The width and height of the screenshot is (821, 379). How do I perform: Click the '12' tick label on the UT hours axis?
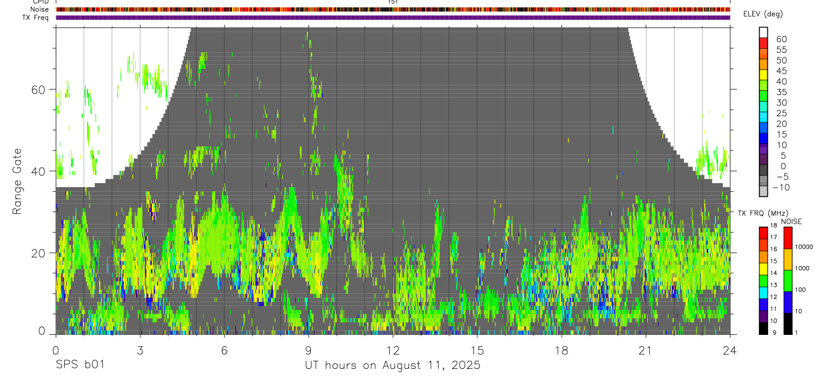[392, 350]
